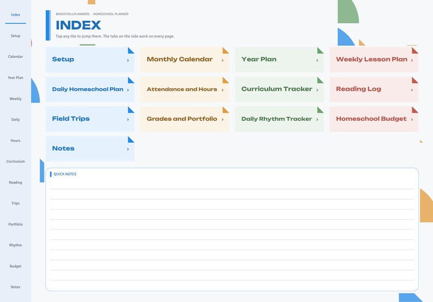433x302 pixels.
Task: Jump to the Budget side tab
Action: (x=15, y=266)
